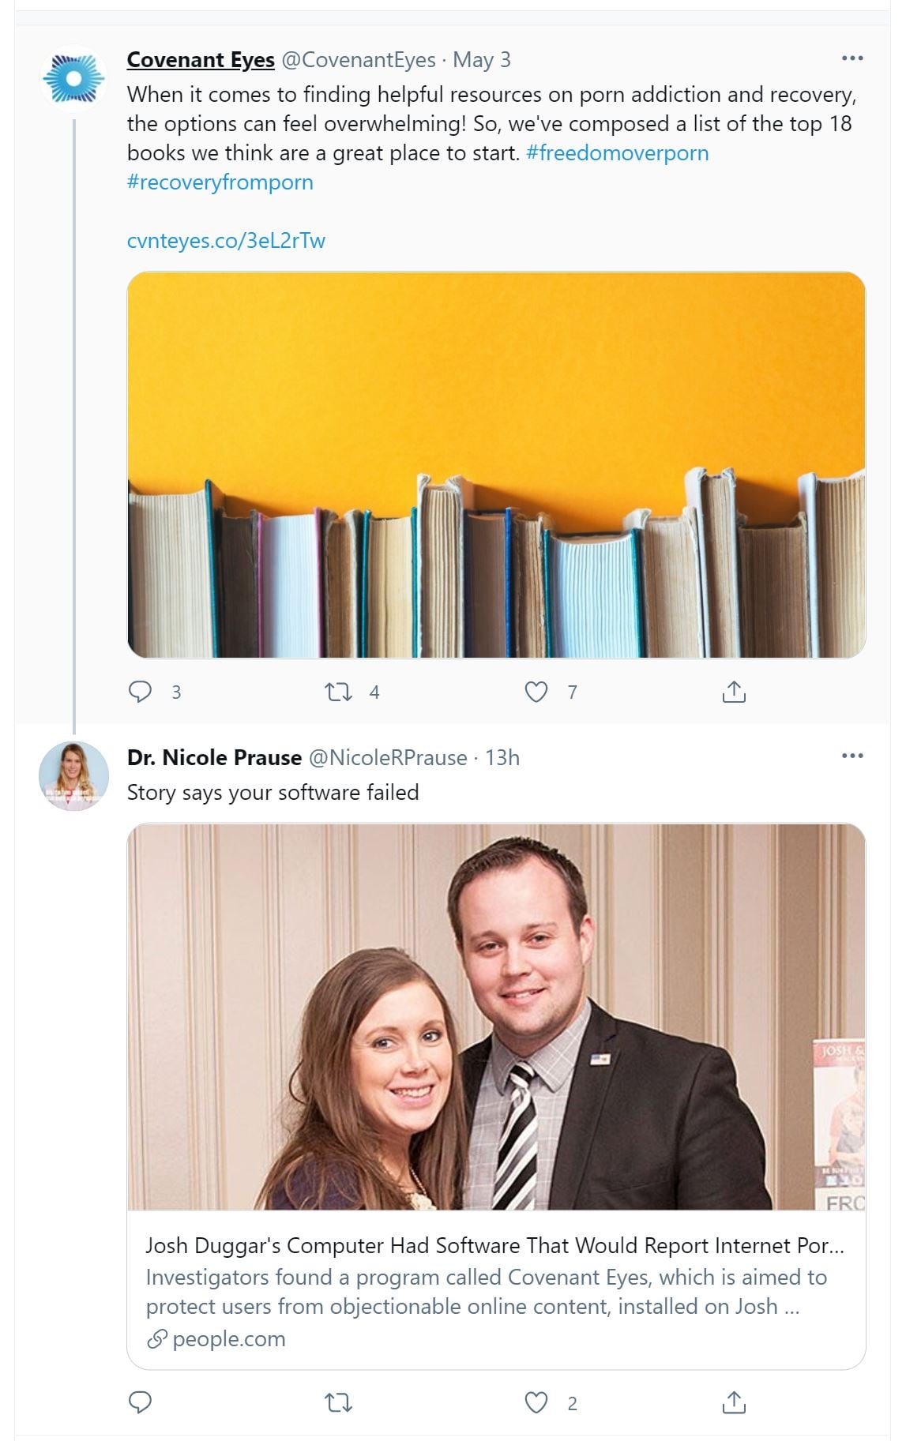Like the Covenant Eyes tweet
The height and width of the screenshot is (1441, 906).
tap(536, 692)
